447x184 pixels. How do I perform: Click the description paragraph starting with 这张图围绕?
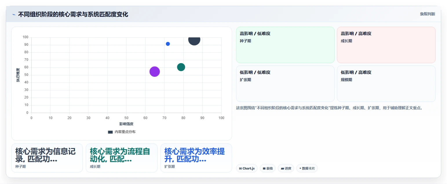click(330, 108)
